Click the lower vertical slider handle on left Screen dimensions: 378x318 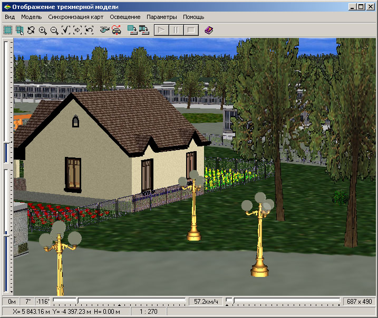click(6, 235)
